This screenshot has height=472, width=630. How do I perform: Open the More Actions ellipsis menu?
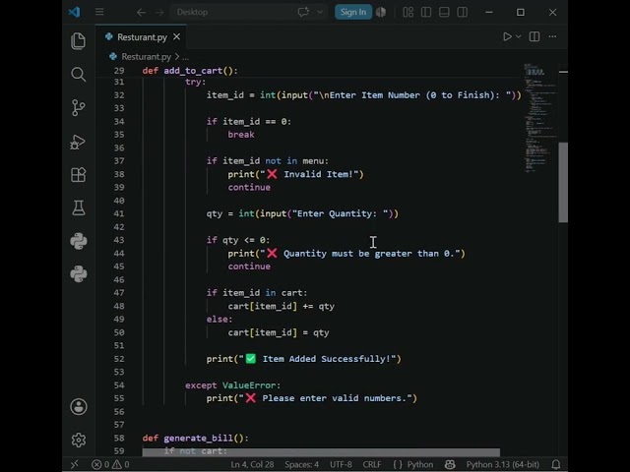553,37
